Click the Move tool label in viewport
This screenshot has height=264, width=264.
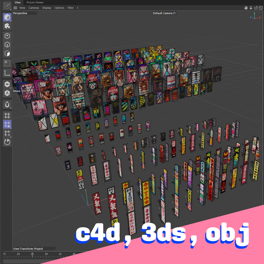[17, 91]
